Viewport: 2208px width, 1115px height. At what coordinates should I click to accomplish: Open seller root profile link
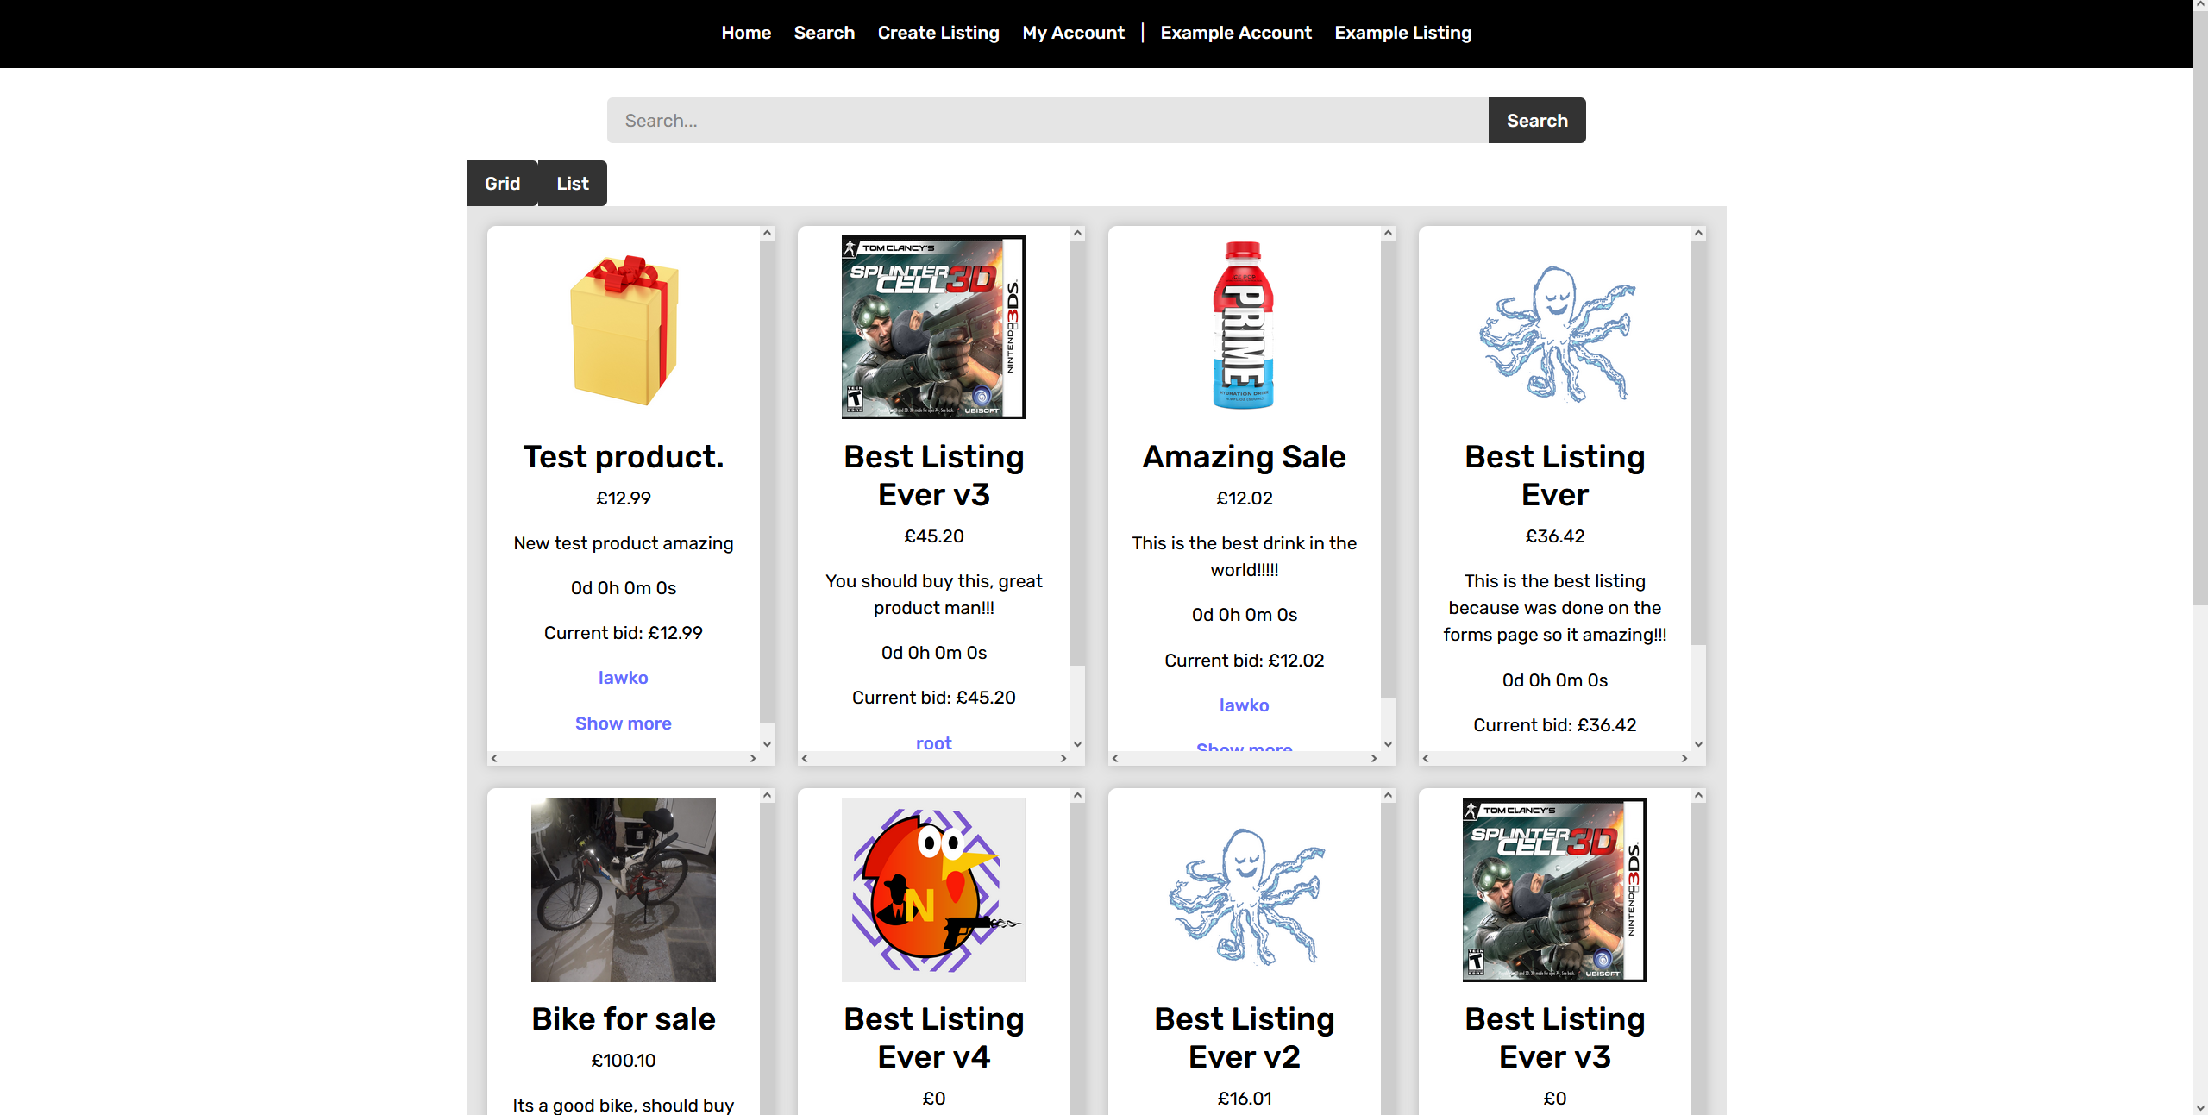pyautogui.click(x=933, y=742)
